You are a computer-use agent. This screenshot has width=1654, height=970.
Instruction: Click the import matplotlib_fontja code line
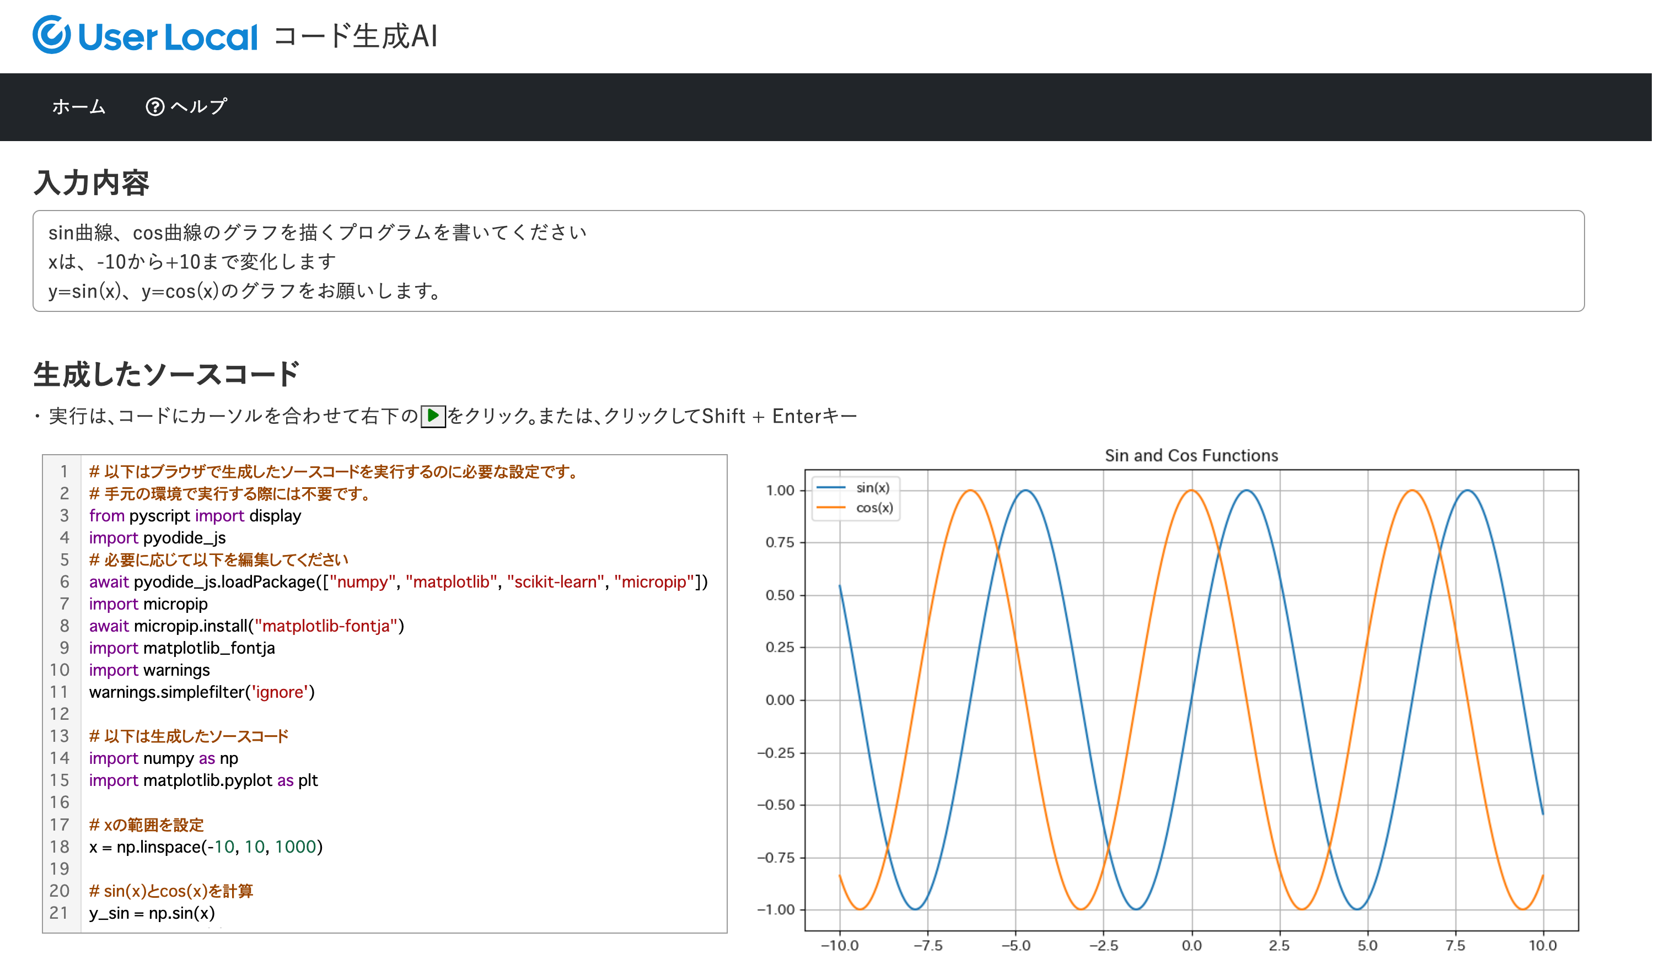[x=182, y=649]
